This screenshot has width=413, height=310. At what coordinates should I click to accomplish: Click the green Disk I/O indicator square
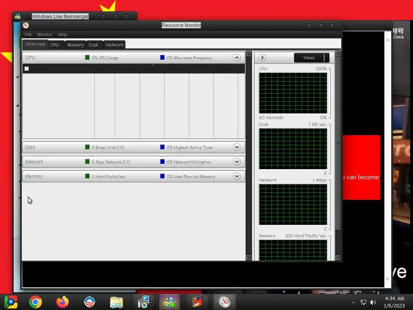[x=87, y=147]
